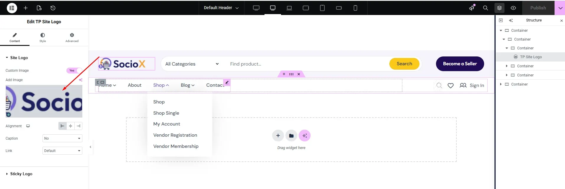Preview changes with the eye icon
Screen dimensions: 565x189
pos(513,8)
